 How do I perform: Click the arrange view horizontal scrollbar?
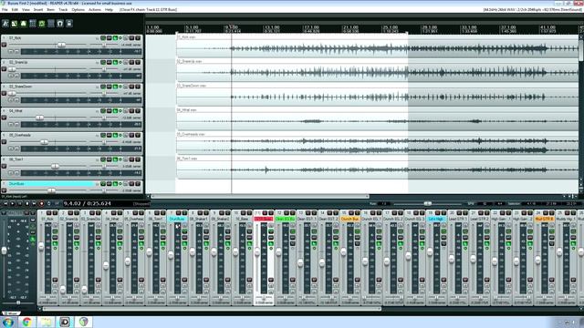coord(260,196)
